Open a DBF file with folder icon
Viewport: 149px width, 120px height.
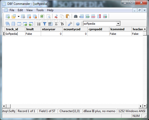click(x=14, y=16)
